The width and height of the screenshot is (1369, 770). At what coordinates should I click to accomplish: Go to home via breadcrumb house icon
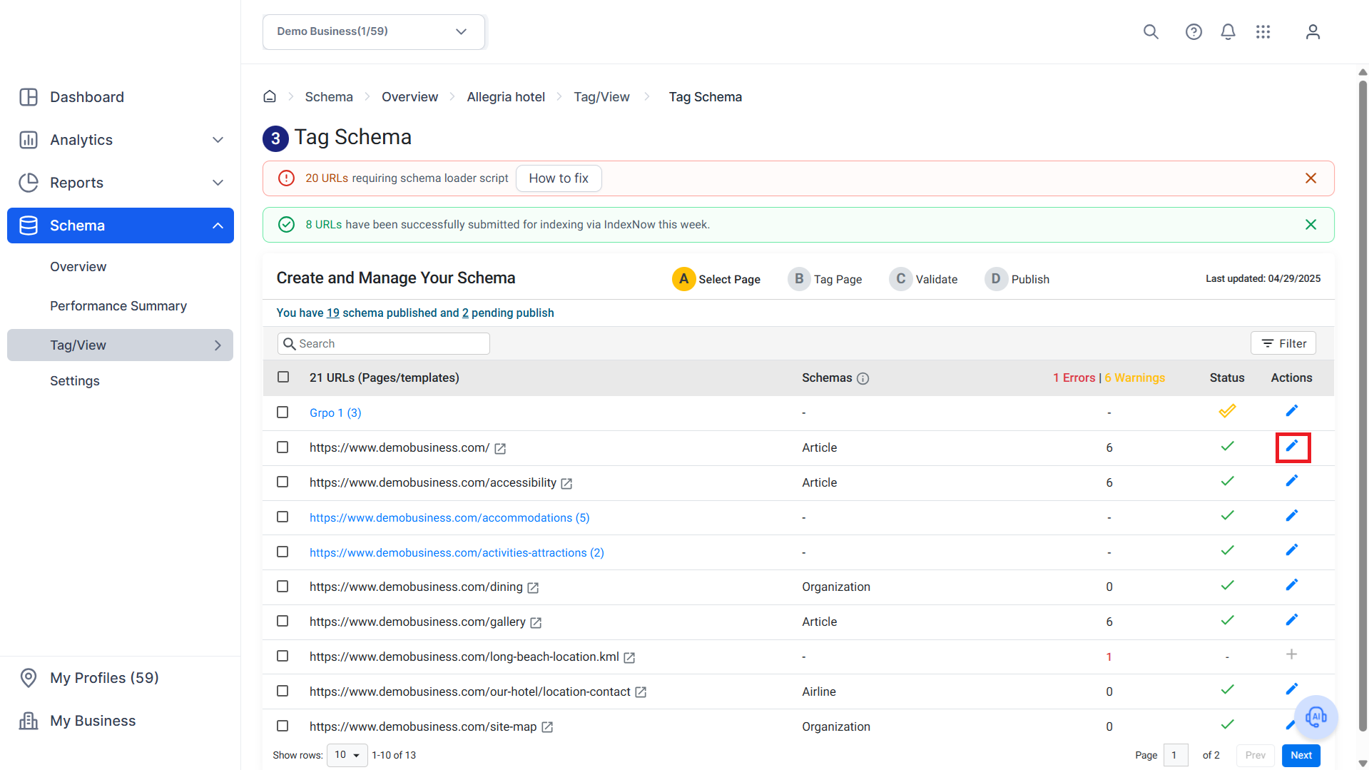coord(270,96)
